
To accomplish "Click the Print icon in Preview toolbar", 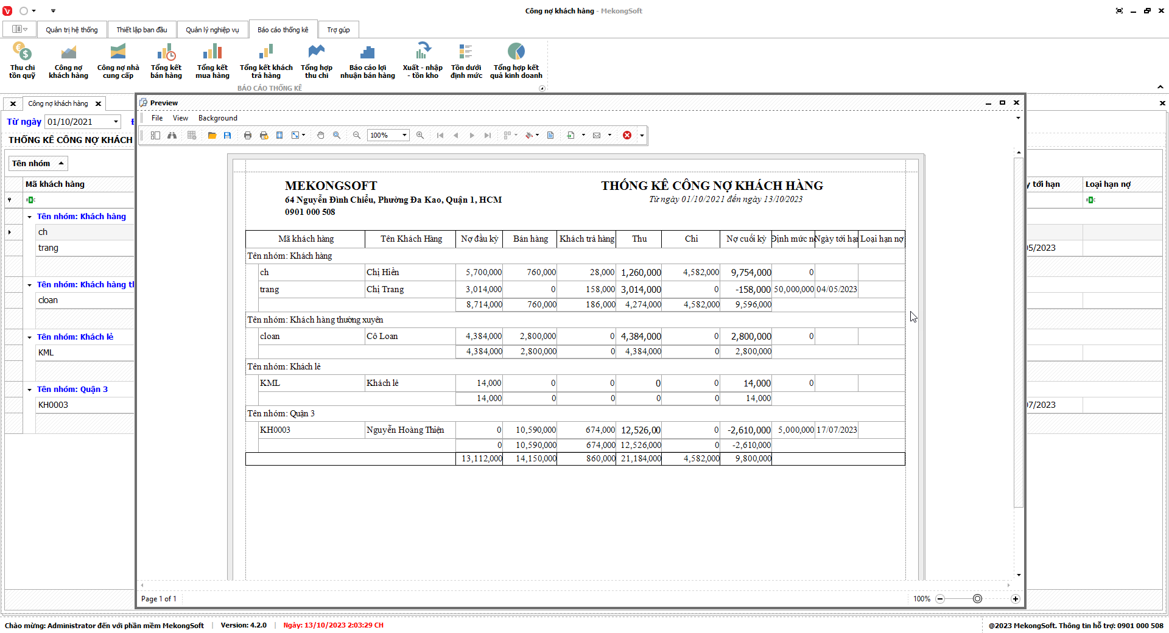I will (x=248, y=135).
